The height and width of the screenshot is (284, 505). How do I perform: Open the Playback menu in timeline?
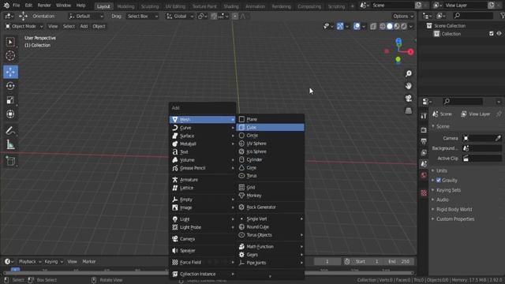(30, 261)
